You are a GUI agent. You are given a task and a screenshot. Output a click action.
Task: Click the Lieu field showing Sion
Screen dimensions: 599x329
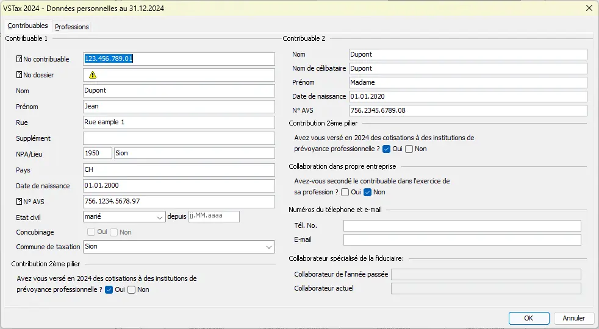click(x=194, y=154)
